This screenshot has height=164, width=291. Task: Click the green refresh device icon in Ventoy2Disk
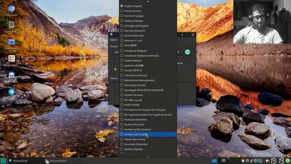coord(187,52)
